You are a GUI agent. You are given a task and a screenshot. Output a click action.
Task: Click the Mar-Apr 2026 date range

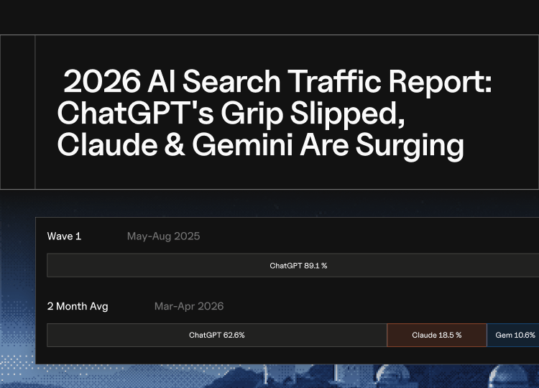click(x=189, y=306)
